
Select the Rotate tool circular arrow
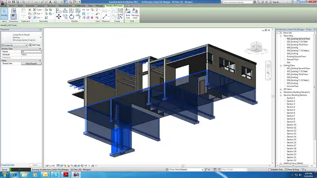pyautogui.click(x=72, y=17)
